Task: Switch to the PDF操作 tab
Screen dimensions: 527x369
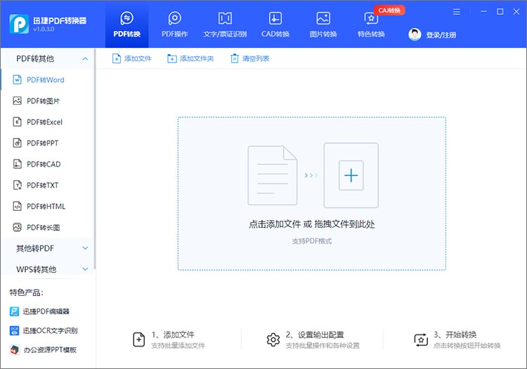Action: point(174,25)
